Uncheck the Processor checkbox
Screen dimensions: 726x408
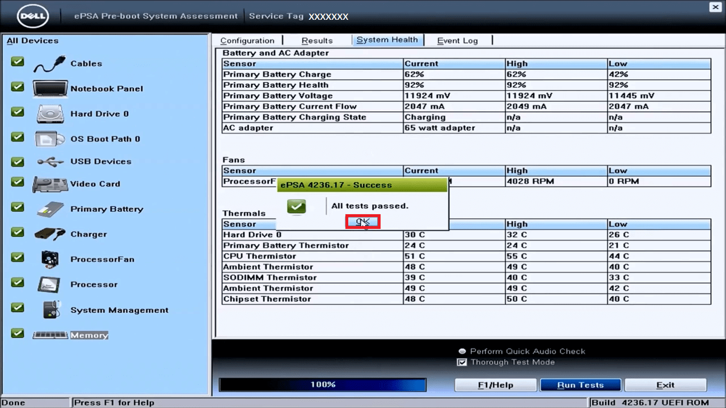pyautogui.click(x=18, y=282)
